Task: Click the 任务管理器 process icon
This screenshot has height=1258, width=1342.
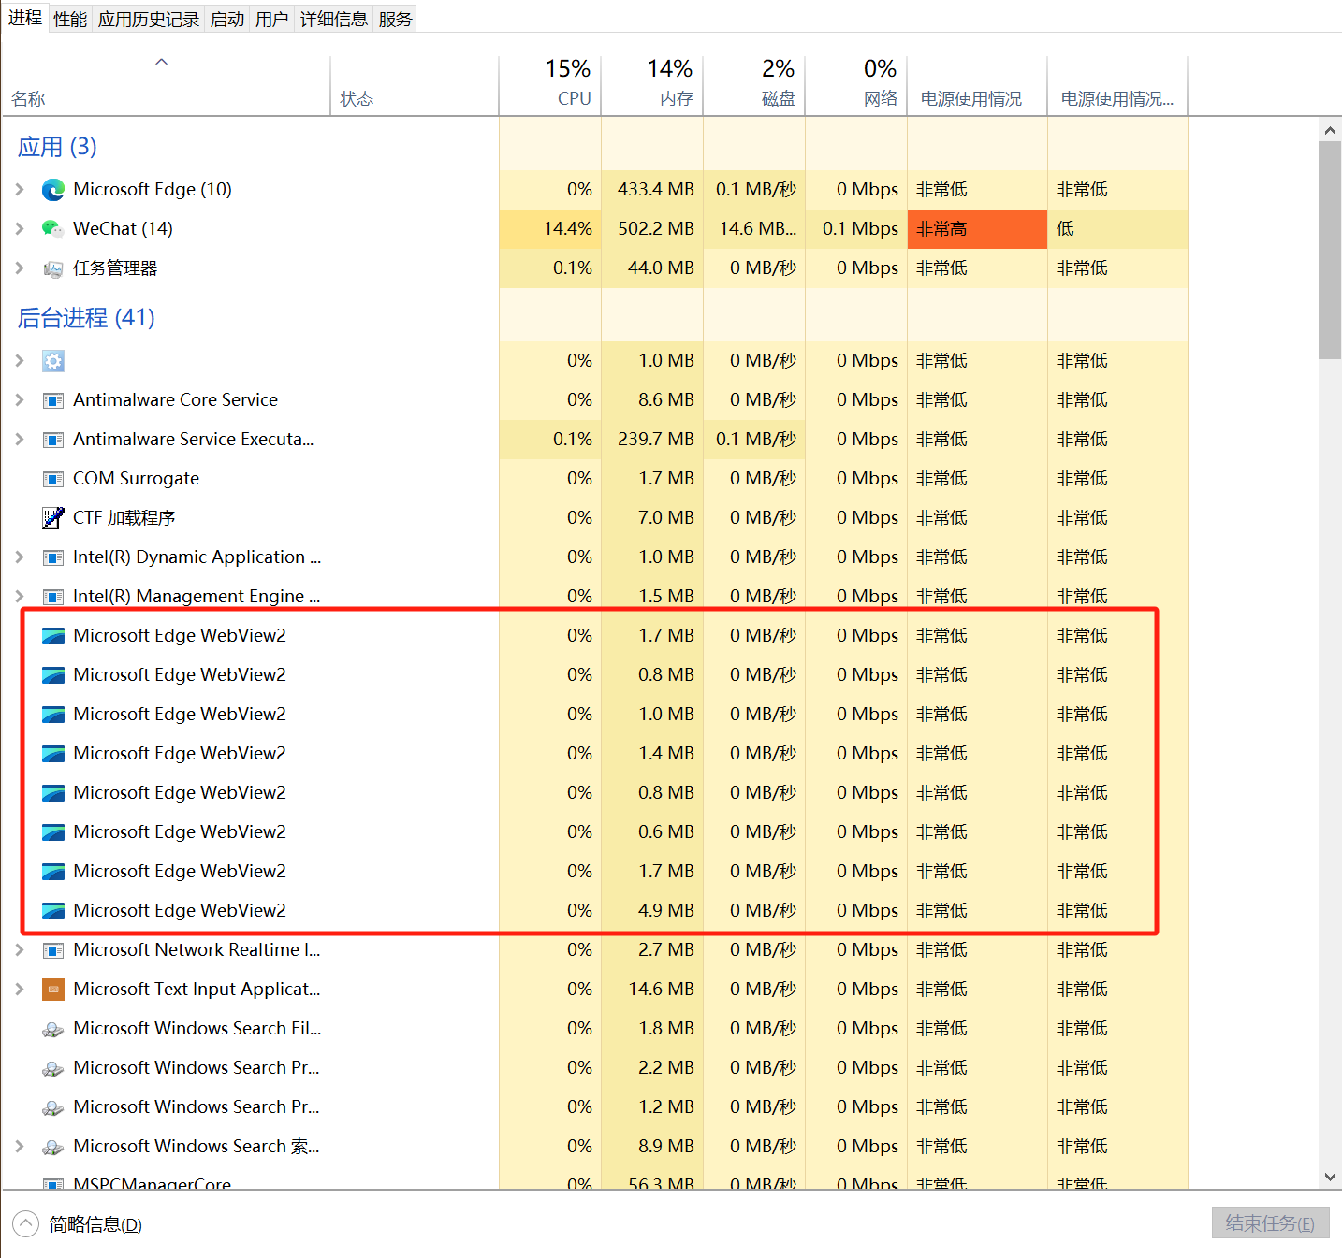Action: (53, 268)
